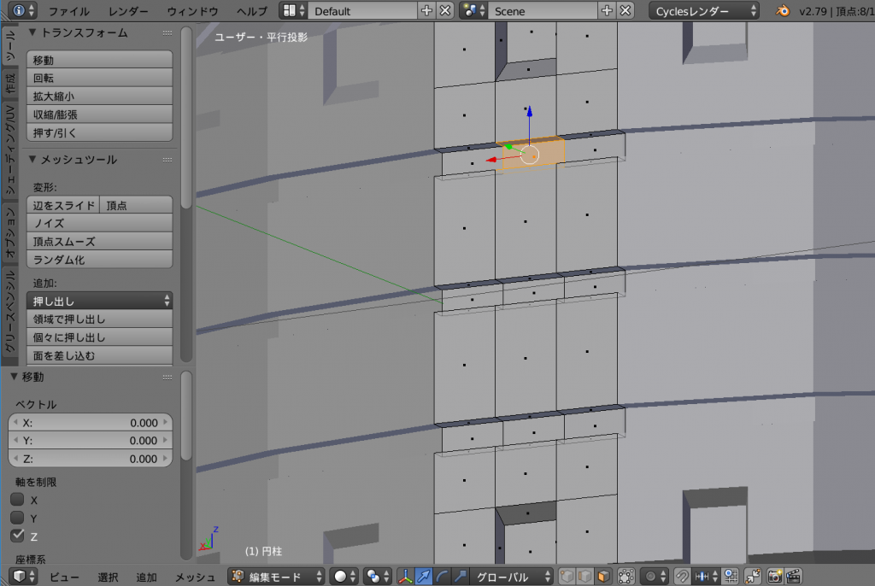Select the rotate manipulator arc icon

(x=442, y=577)
